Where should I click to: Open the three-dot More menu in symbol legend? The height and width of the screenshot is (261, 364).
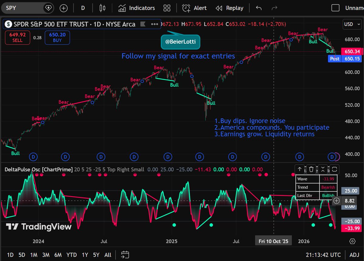click(x=154, y=24)
